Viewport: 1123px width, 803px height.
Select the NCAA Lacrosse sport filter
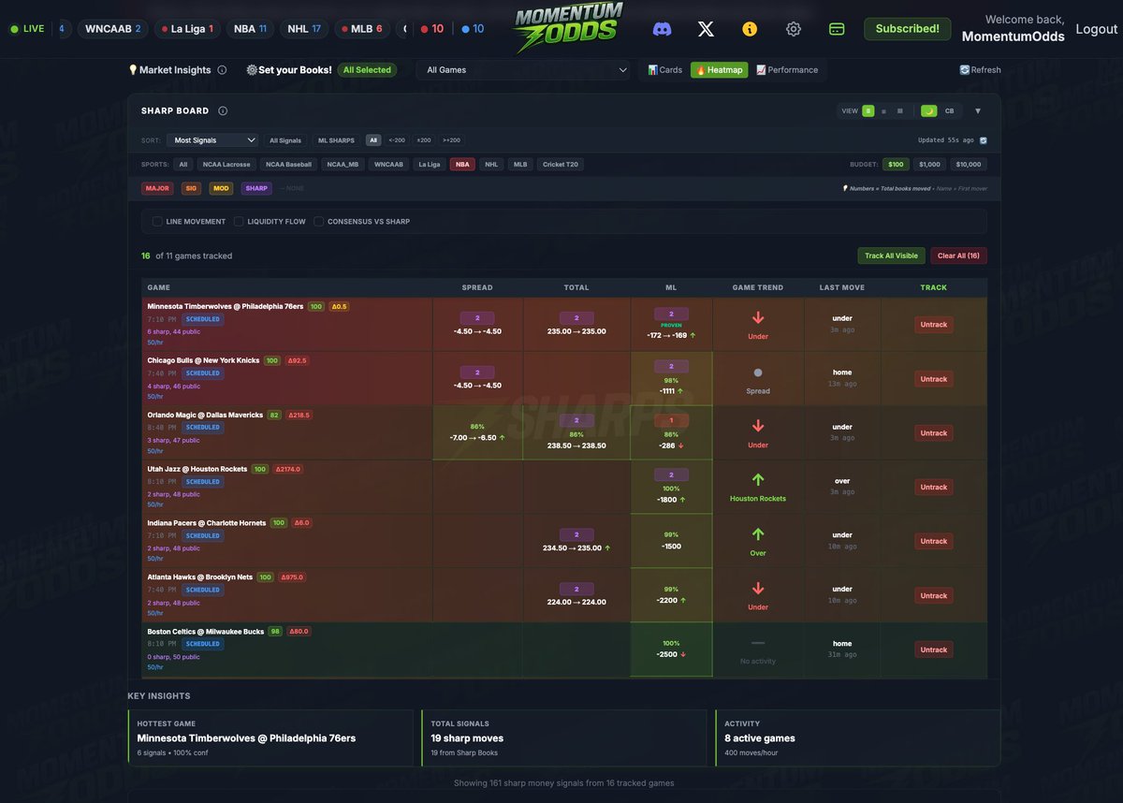[x=226, y=164]
